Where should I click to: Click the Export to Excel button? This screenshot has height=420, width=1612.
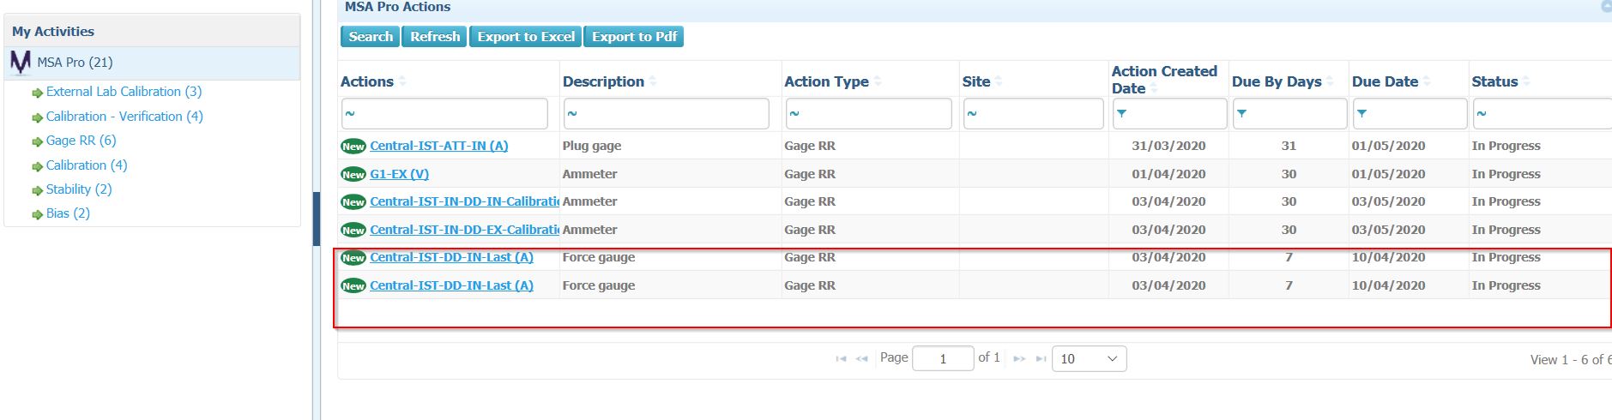pyautogui.click(x=526, y=37)
